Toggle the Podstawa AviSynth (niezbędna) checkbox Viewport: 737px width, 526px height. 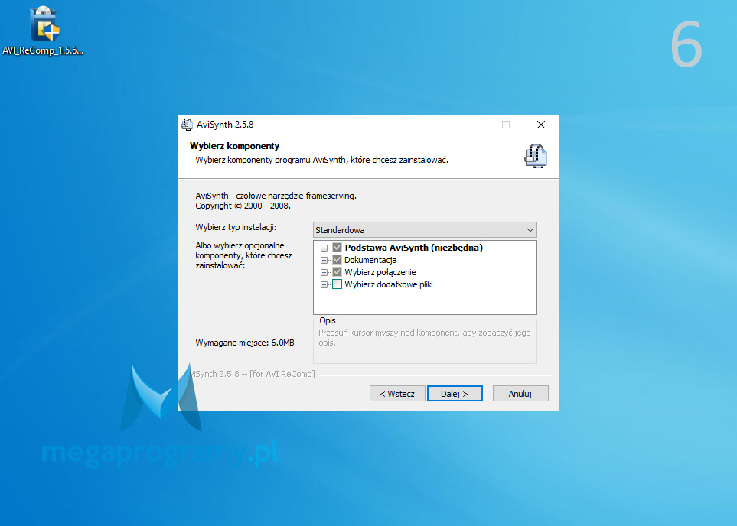click(337, 248)
